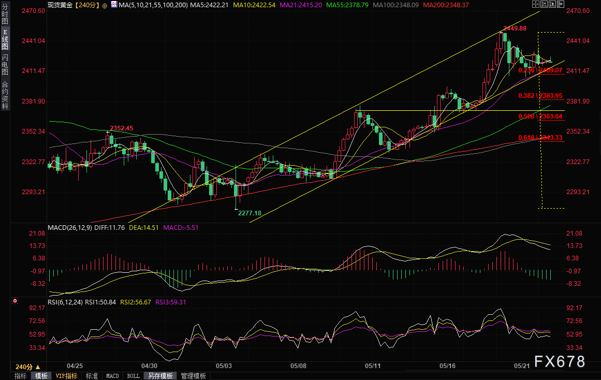Choose the BOLL template button
The image size is (601, 380).
[x=133, y=376]
